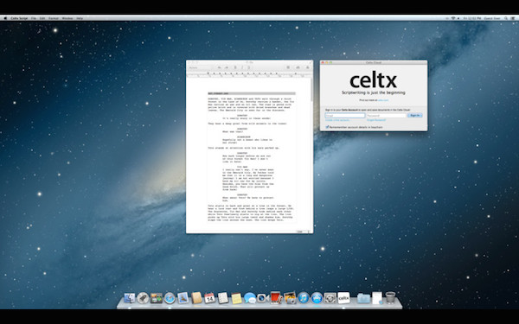
Task: Open Finder from the Dock
Action: pyautogui.click(x=130, y=298)
